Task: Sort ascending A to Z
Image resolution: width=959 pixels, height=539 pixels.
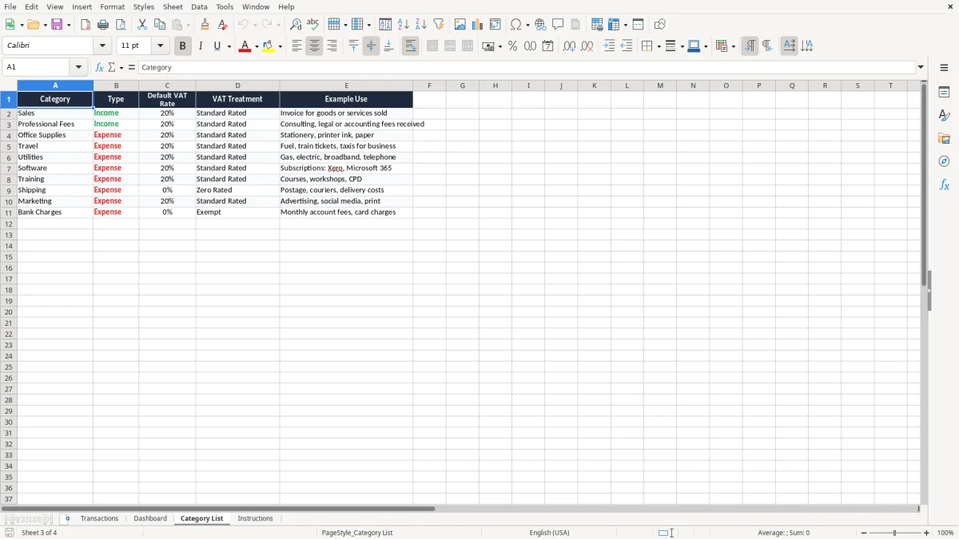Action: (x=404, y=25)
